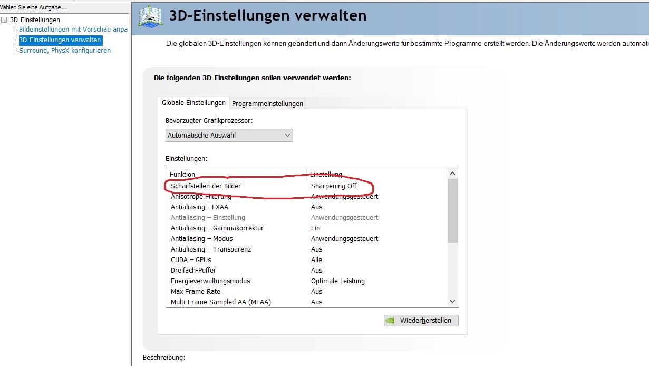Click settings list scroll-up arrow
This screenshot has width=649, height=366.
coord(453,174)
